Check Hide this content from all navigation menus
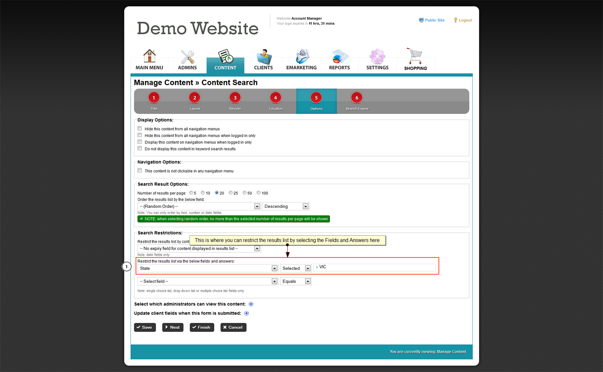The height and width of the screenshot is (372, 603). point(140,128)
